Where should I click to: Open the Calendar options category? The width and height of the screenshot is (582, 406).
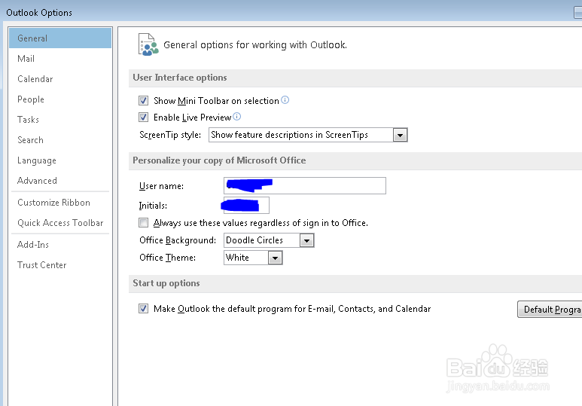(35, 79)
